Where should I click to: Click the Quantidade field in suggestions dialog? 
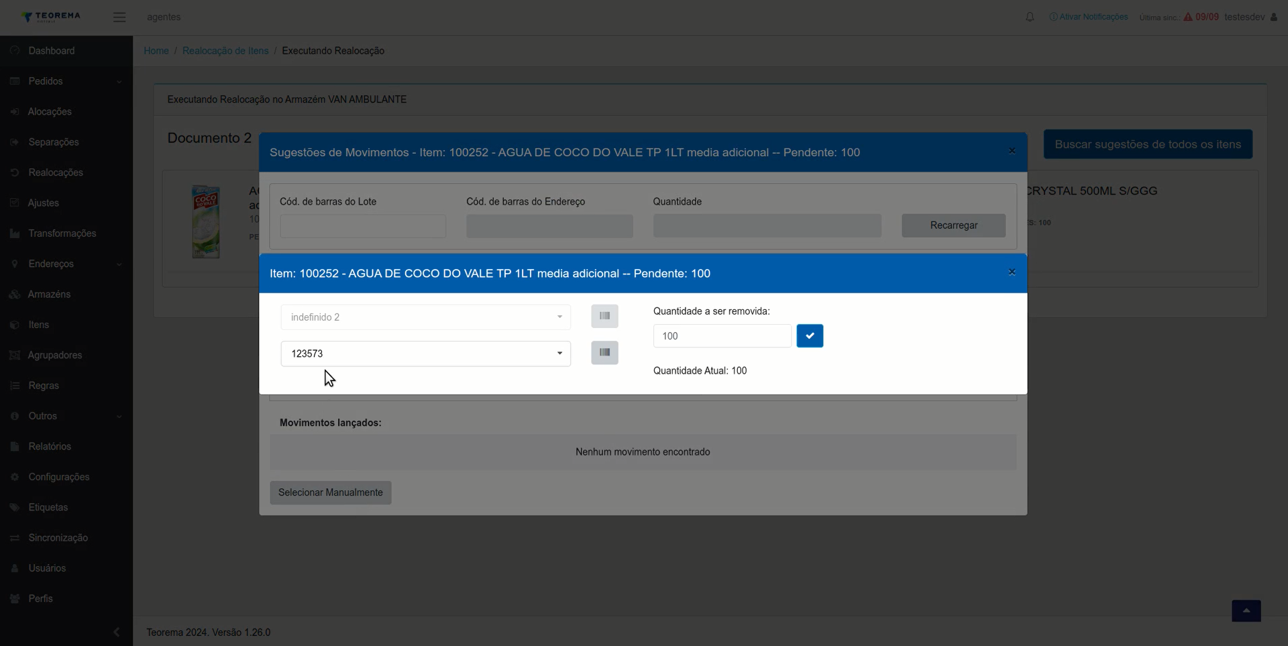(x=767, y=226)
